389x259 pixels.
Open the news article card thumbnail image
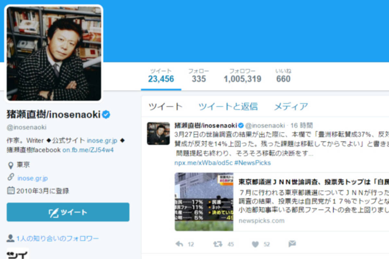click(204, 202)
